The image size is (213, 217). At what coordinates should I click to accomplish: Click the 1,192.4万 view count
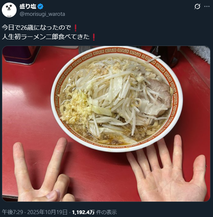coord(83,212)
